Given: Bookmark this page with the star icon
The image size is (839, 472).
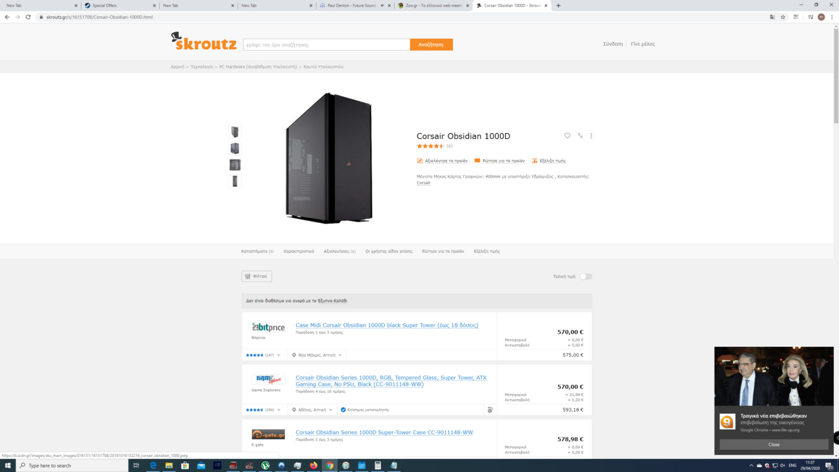Looking at the screenshot, I should [x=783, y=17].
